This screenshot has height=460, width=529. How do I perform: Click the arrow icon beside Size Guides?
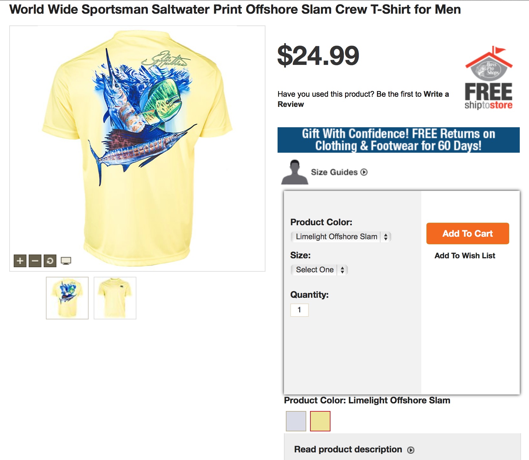[364, 172]
